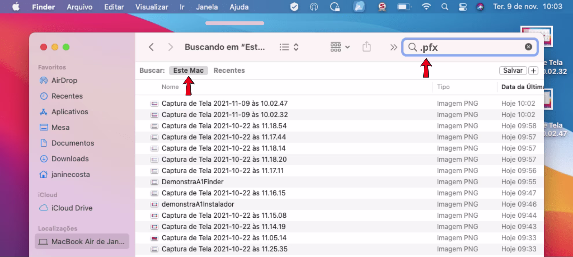Image resolution: width=573 pixels, height=257 pixels.
Task: Open the Arquivo menu
Action: (80, 7)
